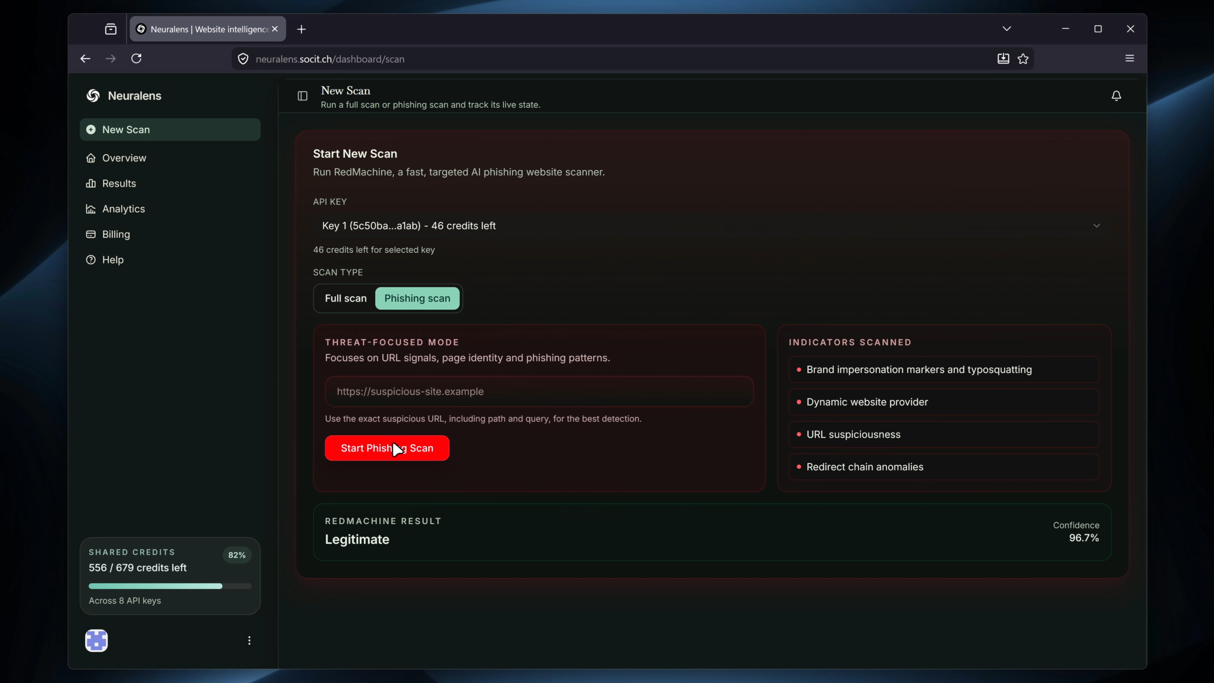Click the plus icon beside New Scan
1214x683 pixels.
click(91, 129)
